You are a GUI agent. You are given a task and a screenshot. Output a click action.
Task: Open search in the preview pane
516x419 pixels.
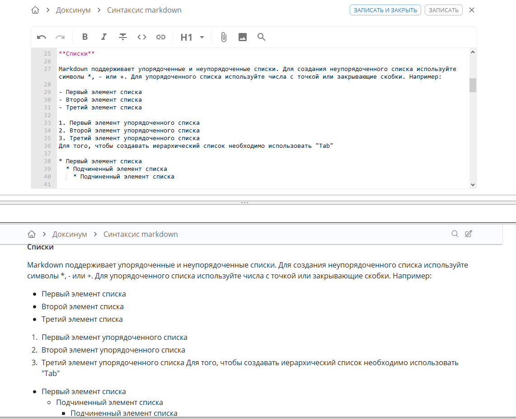click(455, 234)
